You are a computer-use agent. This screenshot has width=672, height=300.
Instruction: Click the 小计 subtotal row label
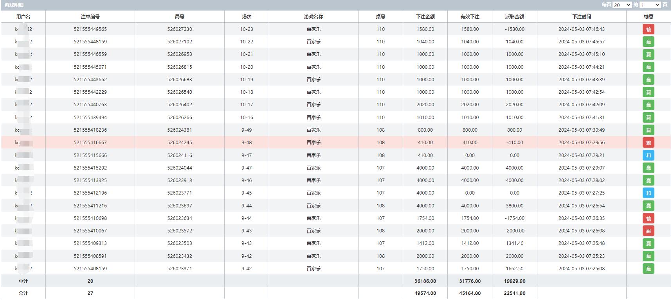23,281
